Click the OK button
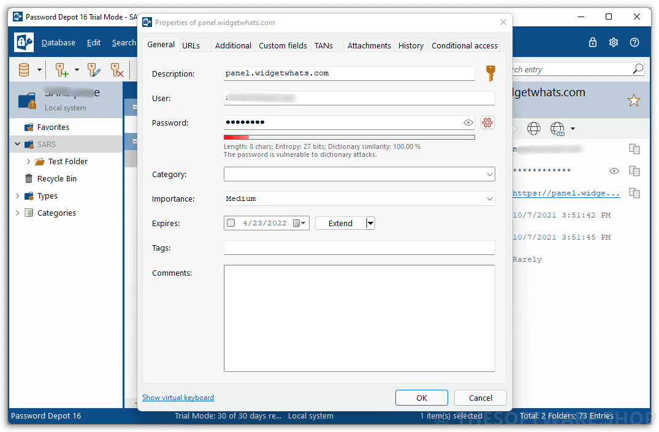Screen dimensions: 659x432 (422, 398)
